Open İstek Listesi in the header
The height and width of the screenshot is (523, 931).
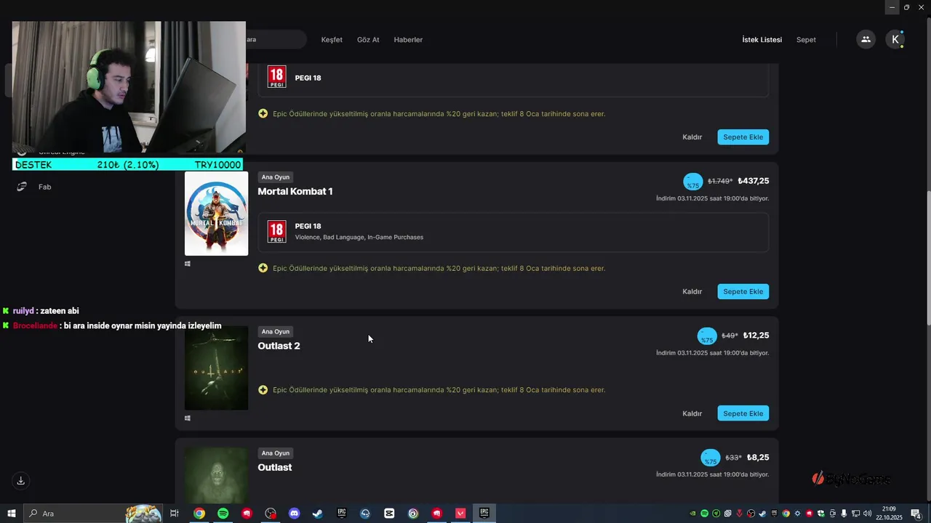762,40
